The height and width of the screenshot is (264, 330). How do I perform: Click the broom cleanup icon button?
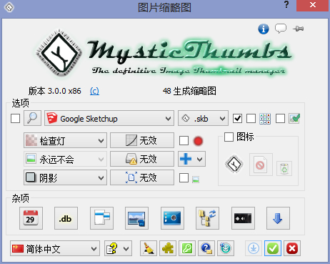tap(149, 248)
